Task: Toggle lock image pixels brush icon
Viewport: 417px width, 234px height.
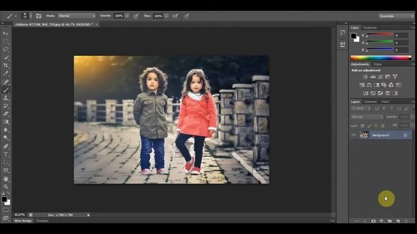Action: 369,125
